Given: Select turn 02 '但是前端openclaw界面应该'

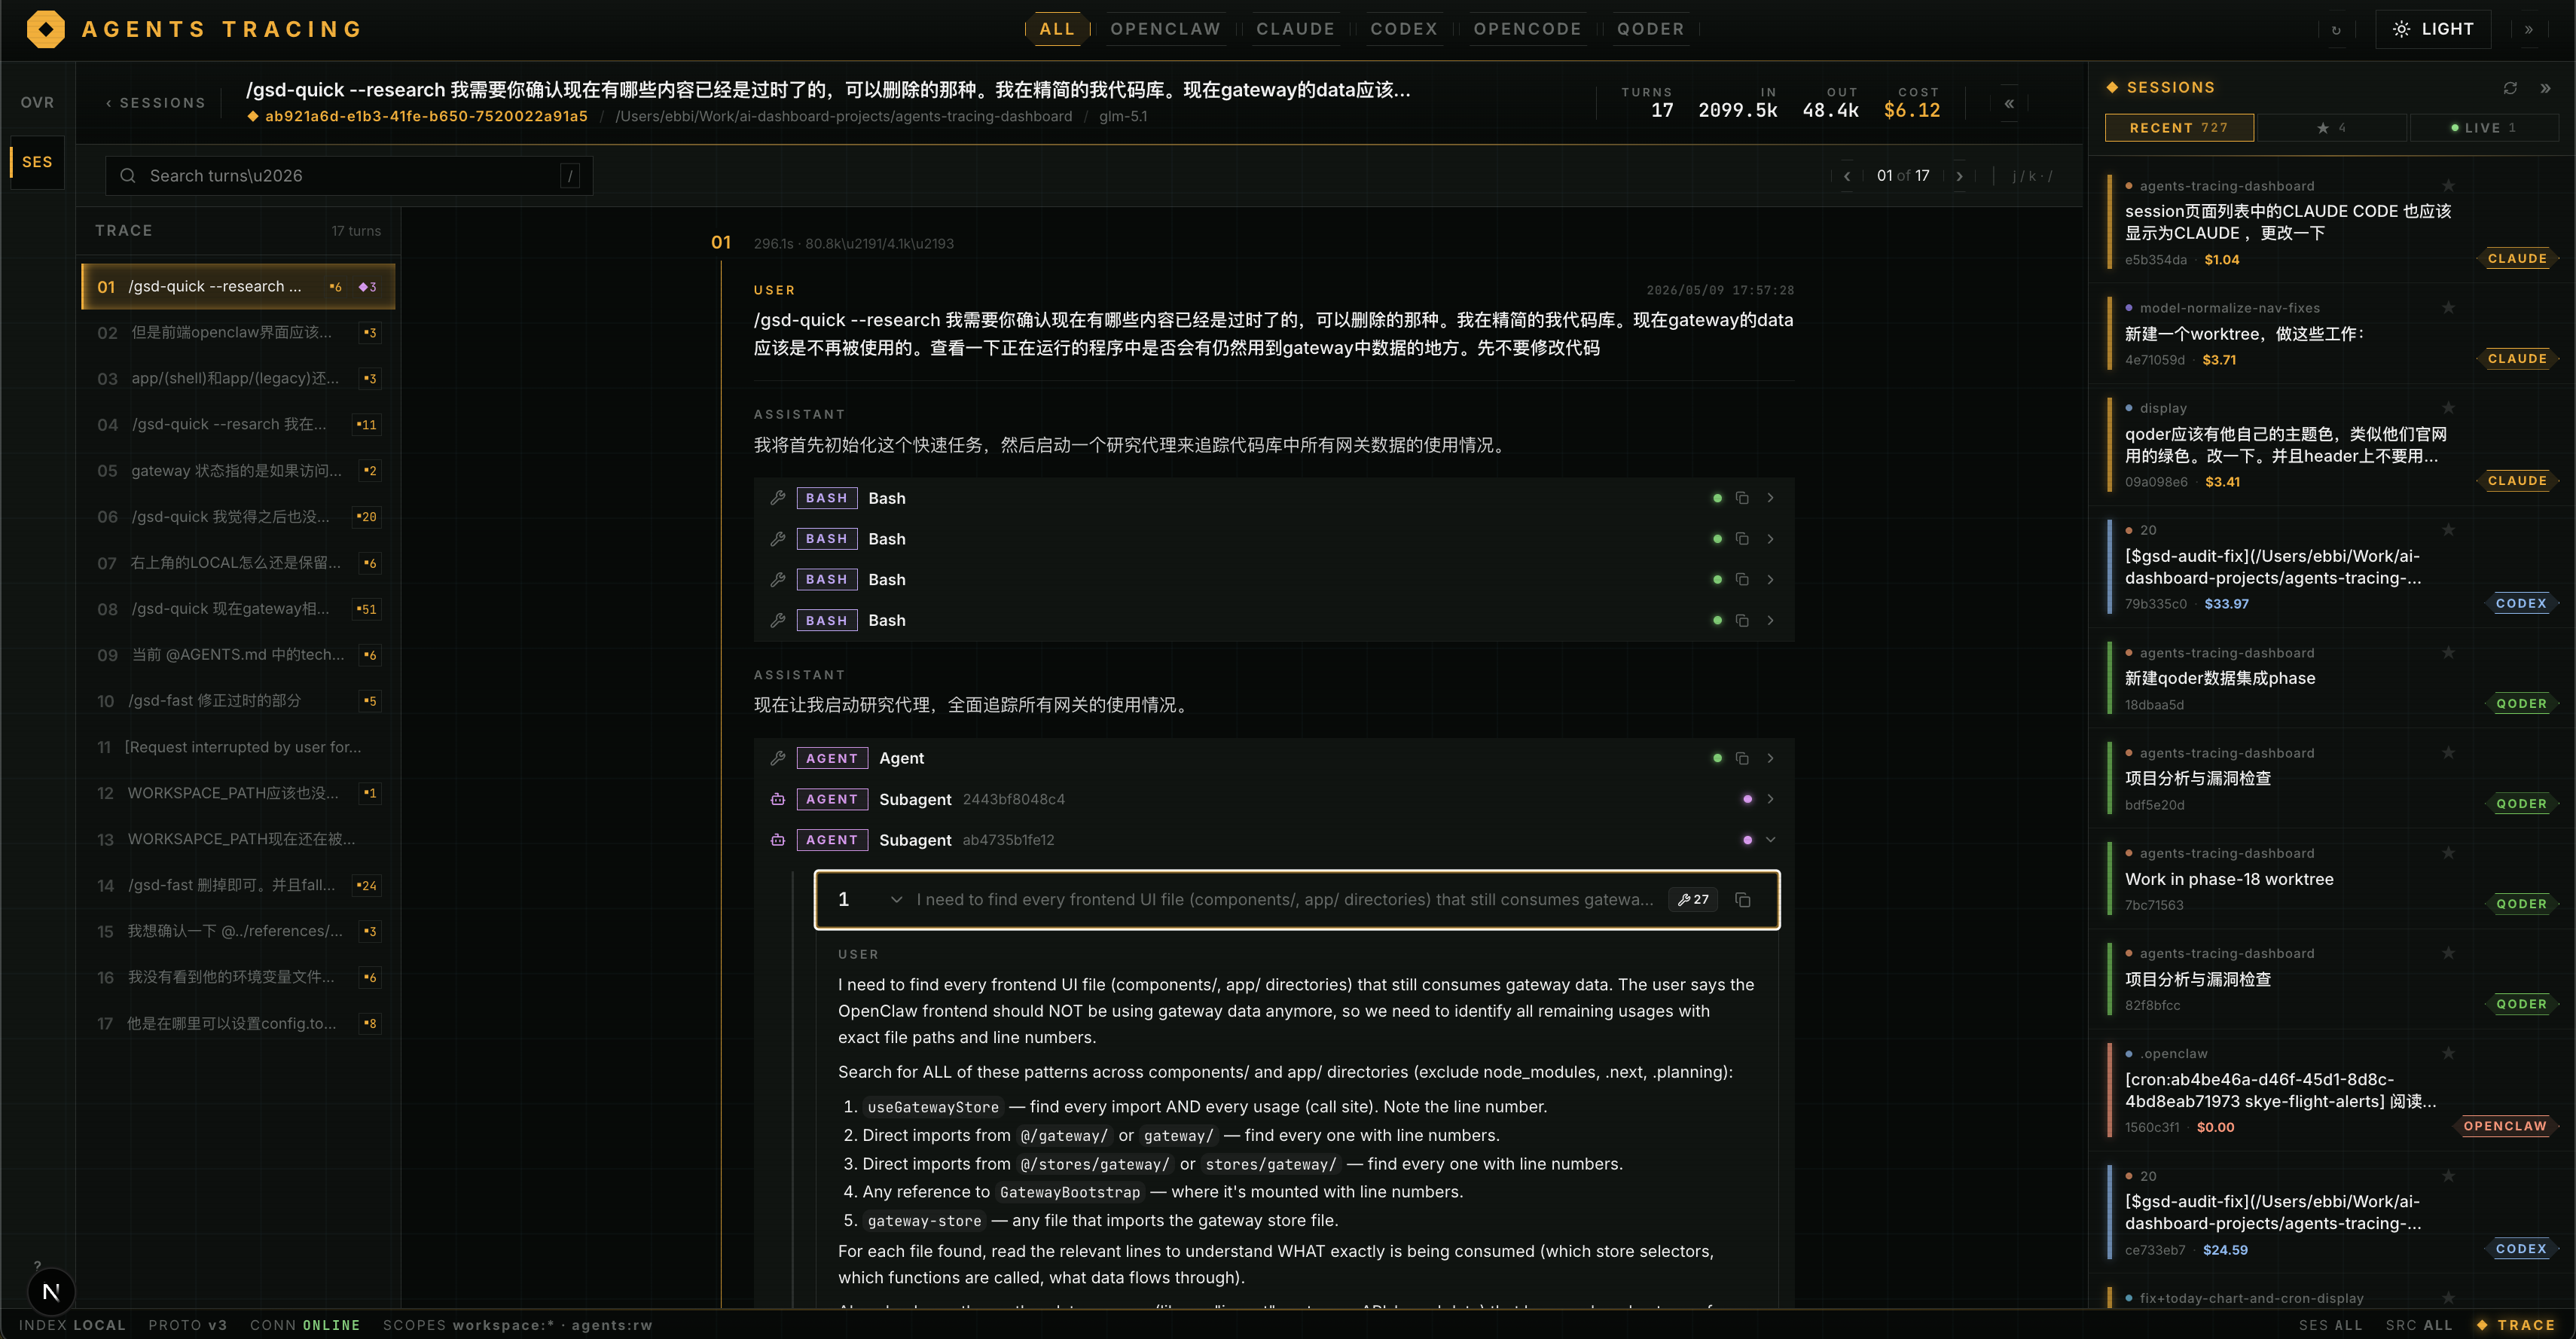Looking at the screenshot, I should pyautogui.click(x=238, y=333).
